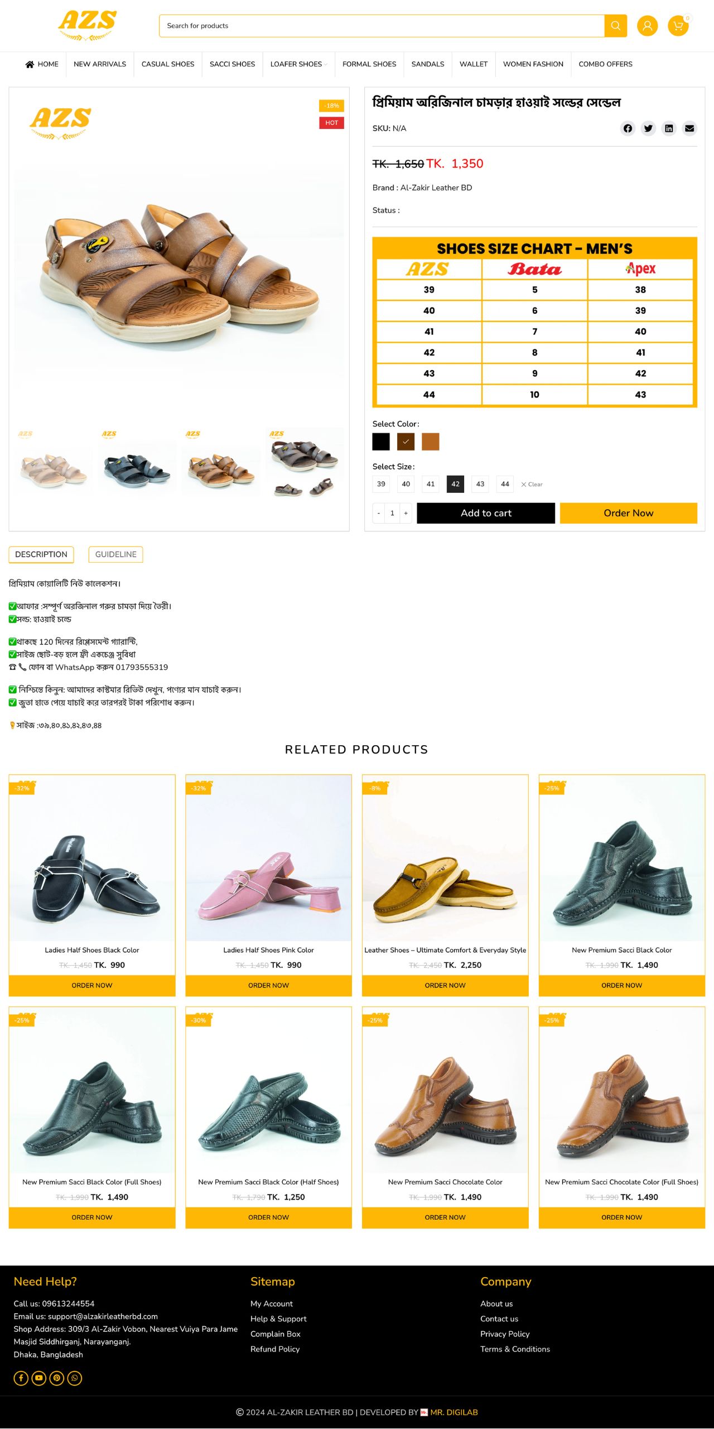Select size 40 option
The image size is (714, 1429).
click(406, 484)
